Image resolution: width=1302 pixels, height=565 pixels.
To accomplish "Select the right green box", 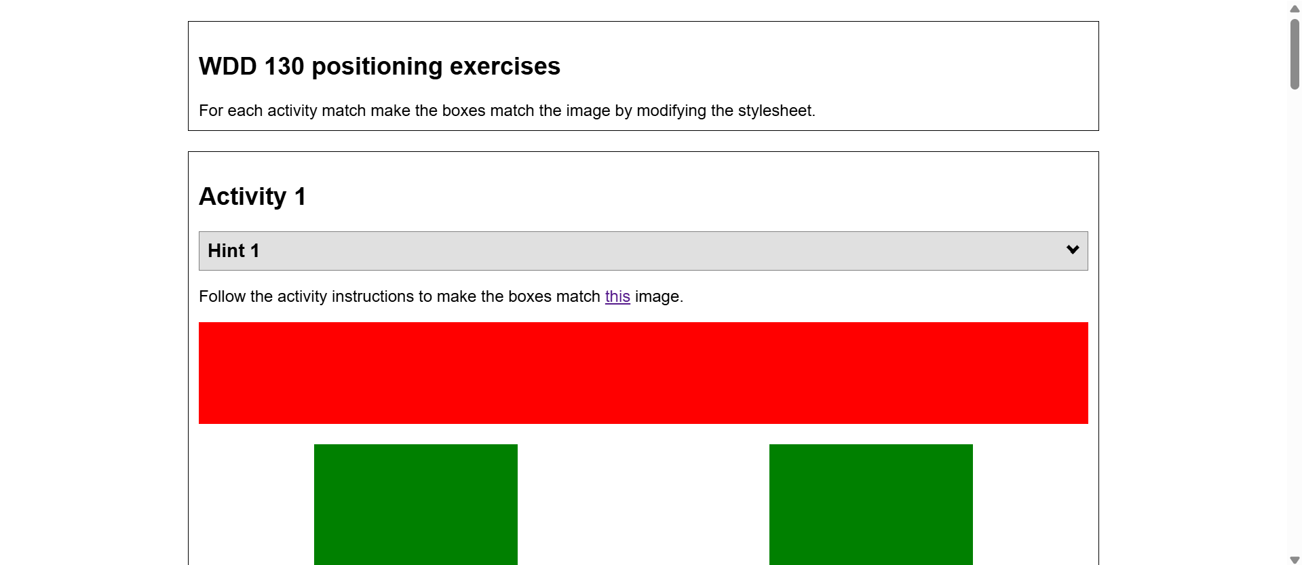I will pos(870,504).
